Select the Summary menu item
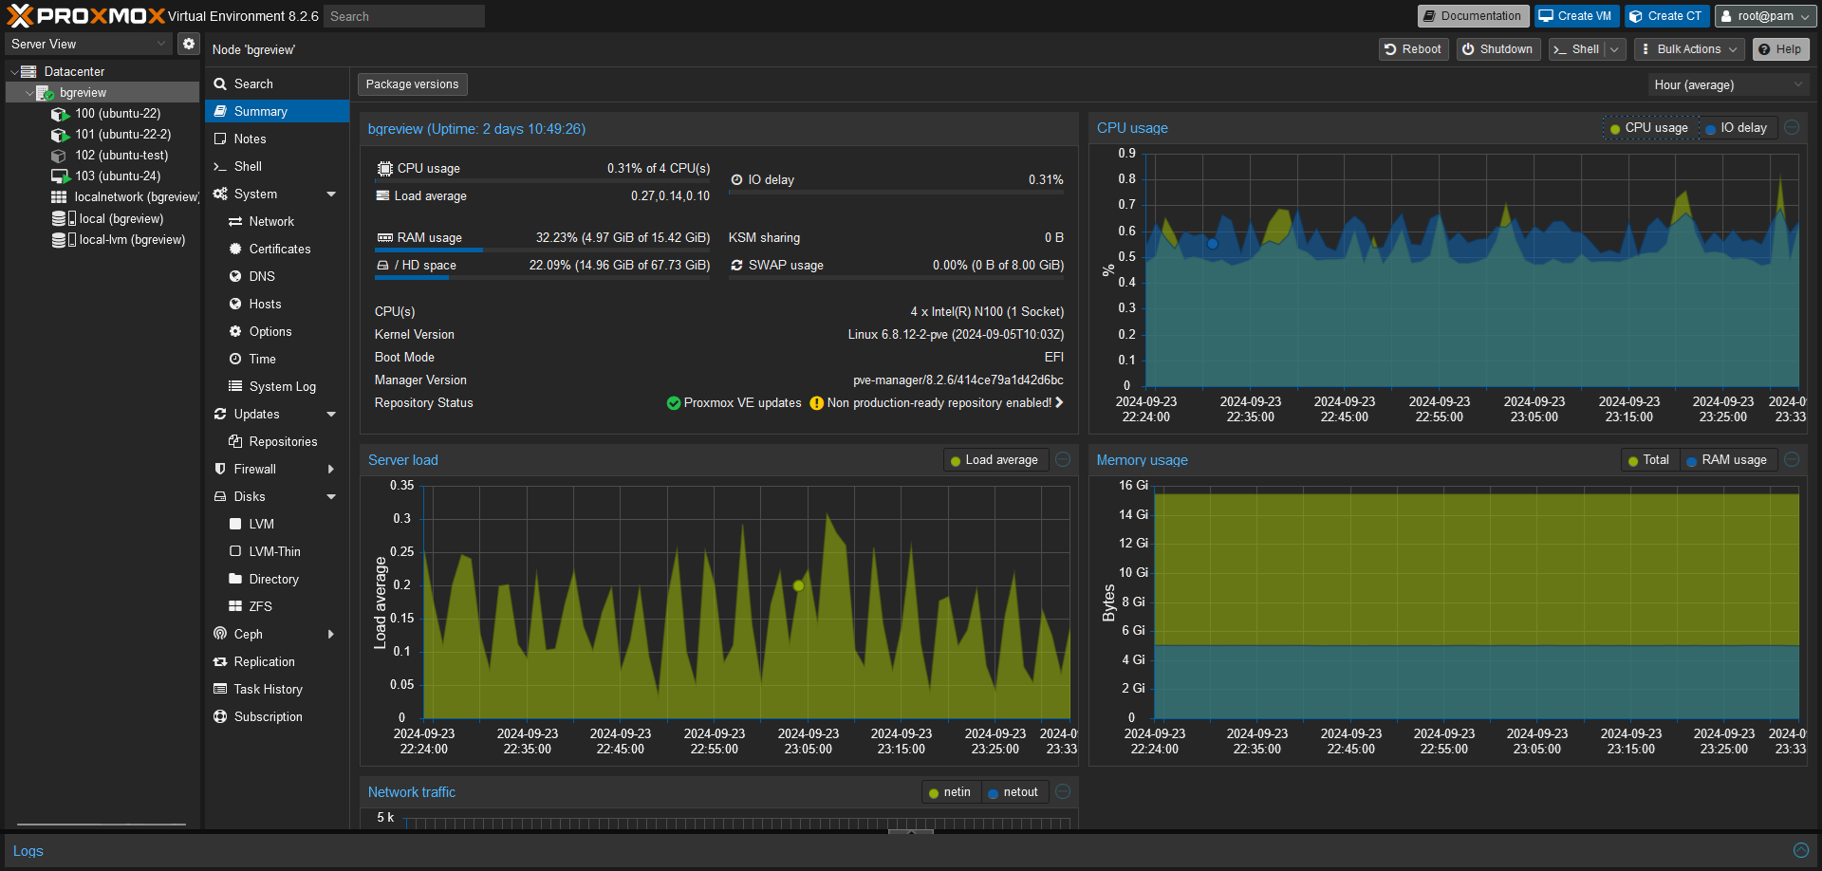The image size is (1822, 871). tap(277, 111)
